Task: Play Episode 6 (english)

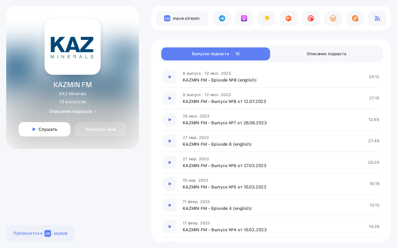Action: coord(170,141)
